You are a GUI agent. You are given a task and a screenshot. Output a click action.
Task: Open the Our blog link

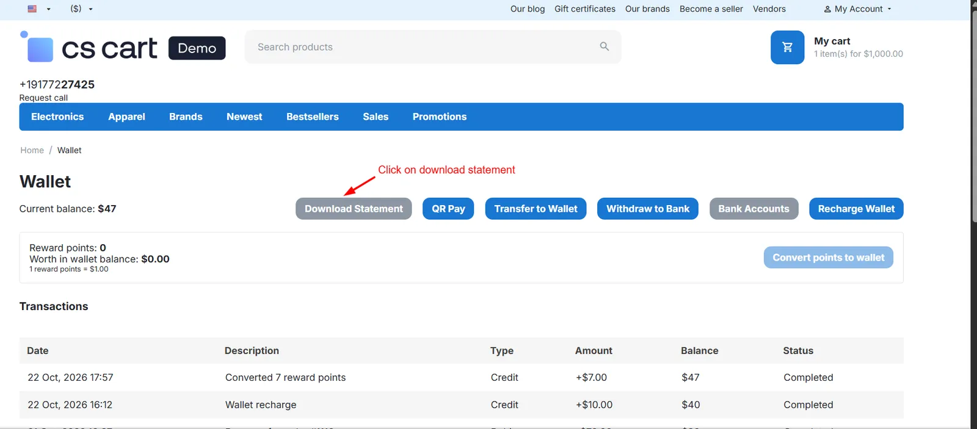(x=528, y=9)
